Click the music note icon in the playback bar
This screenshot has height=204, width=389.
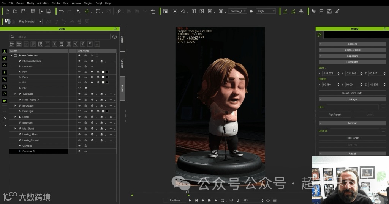coord(238,200)
